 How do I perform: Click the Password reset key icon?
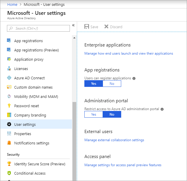point(9,106)
